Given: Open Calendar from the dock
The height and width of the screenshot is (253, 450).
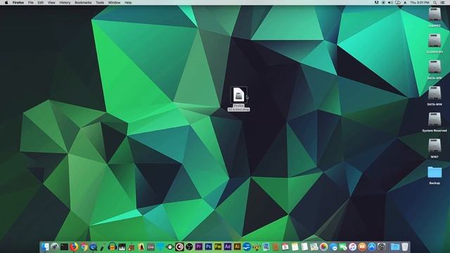Looking at the screenshot, I should [285, 247].
